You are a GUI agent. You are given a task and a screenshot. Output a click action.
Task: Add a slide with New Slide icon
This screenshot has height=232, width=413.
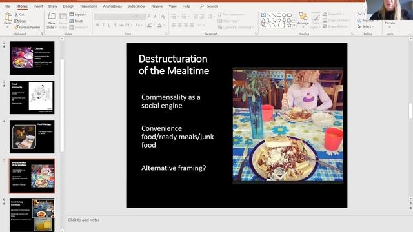click(52, 16)
